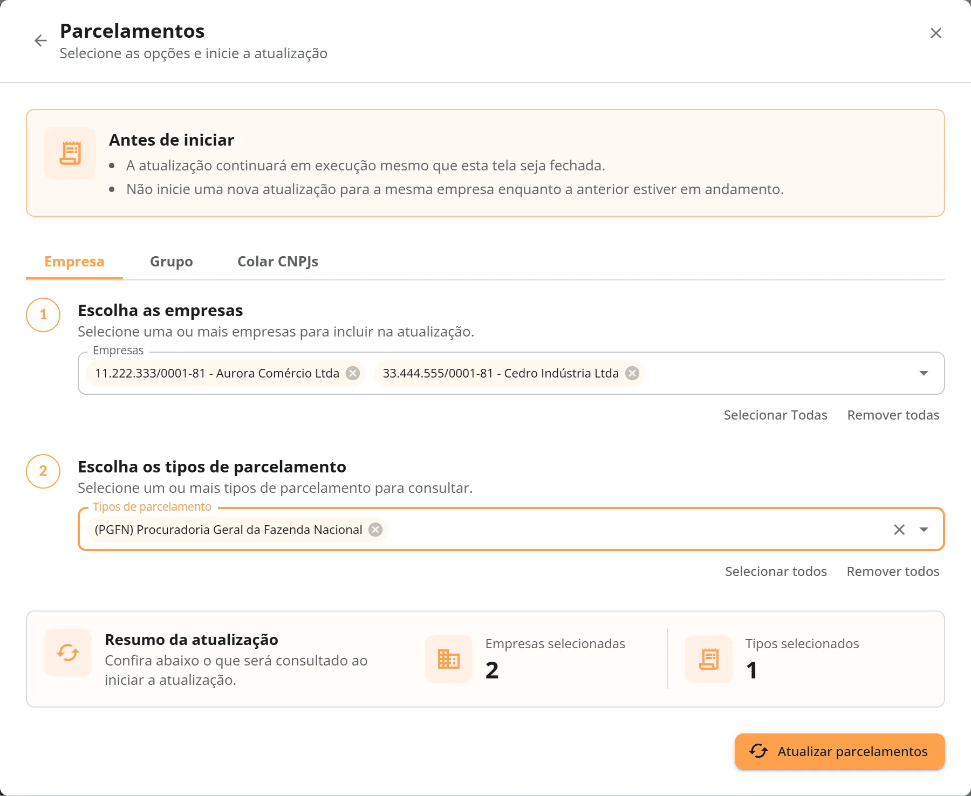Switch to the Grupo tab

coord(172,262)
